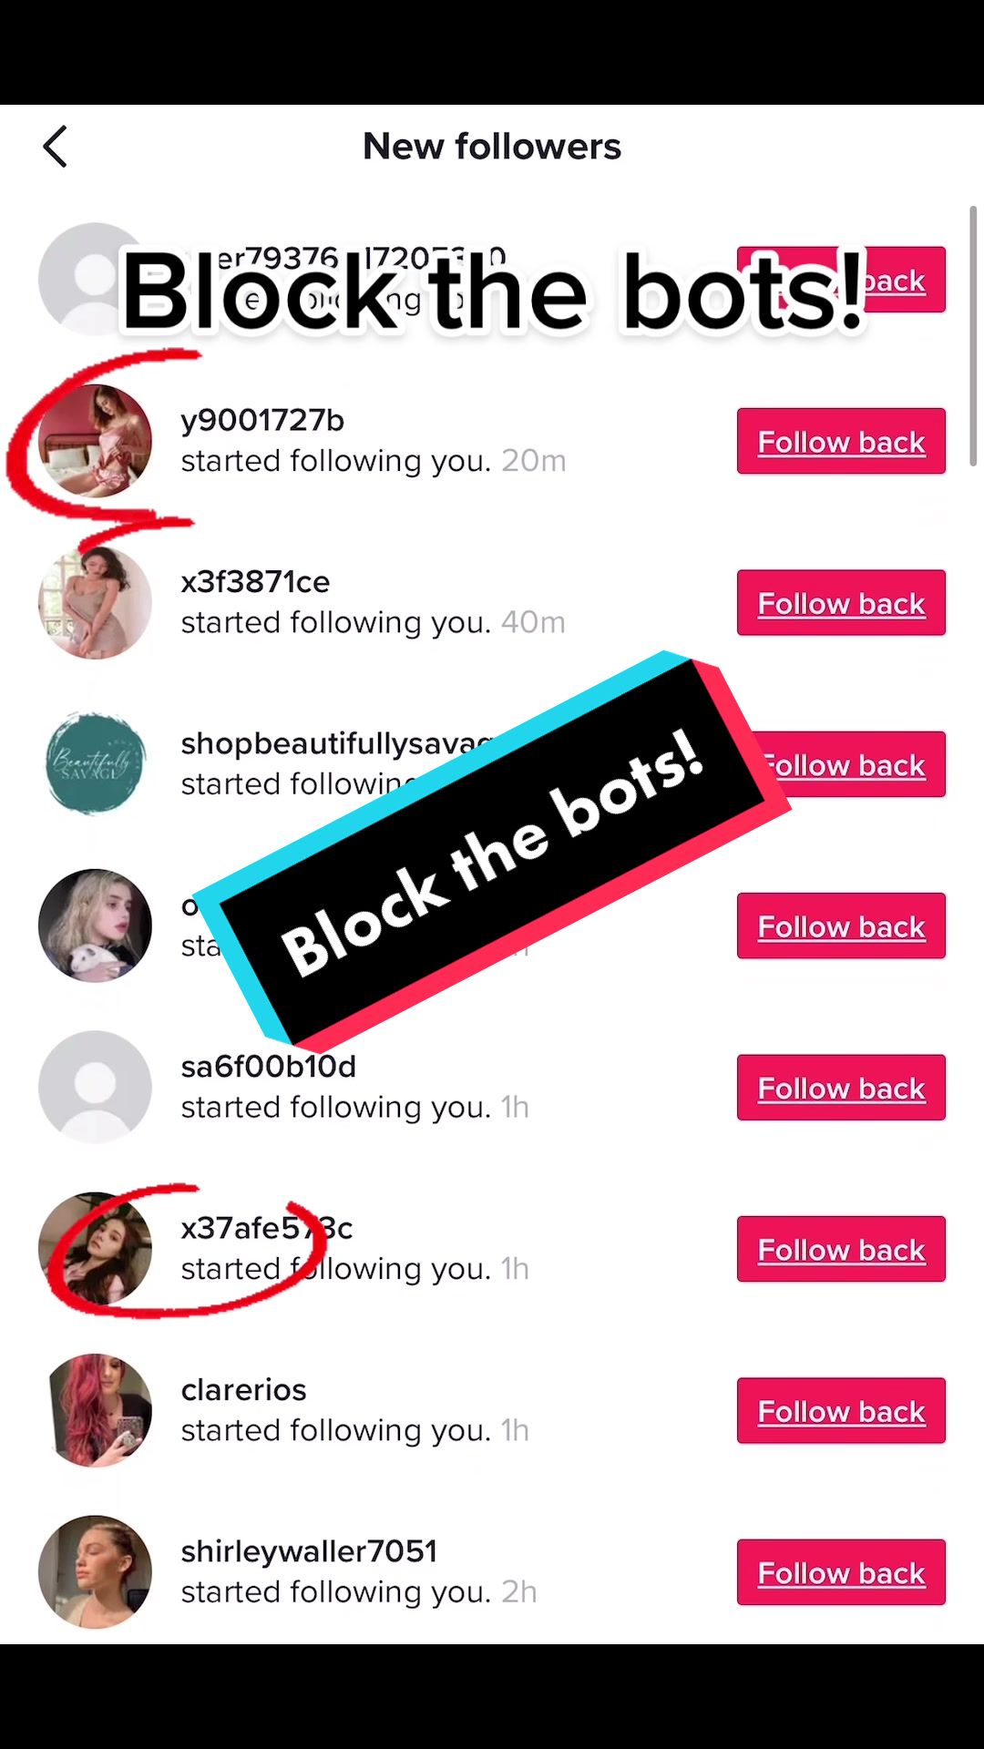Click the follower list scrollbar

(x=972, y=337)
